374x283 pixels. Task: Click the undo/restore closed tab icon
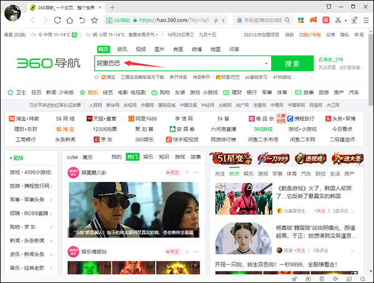82,21
